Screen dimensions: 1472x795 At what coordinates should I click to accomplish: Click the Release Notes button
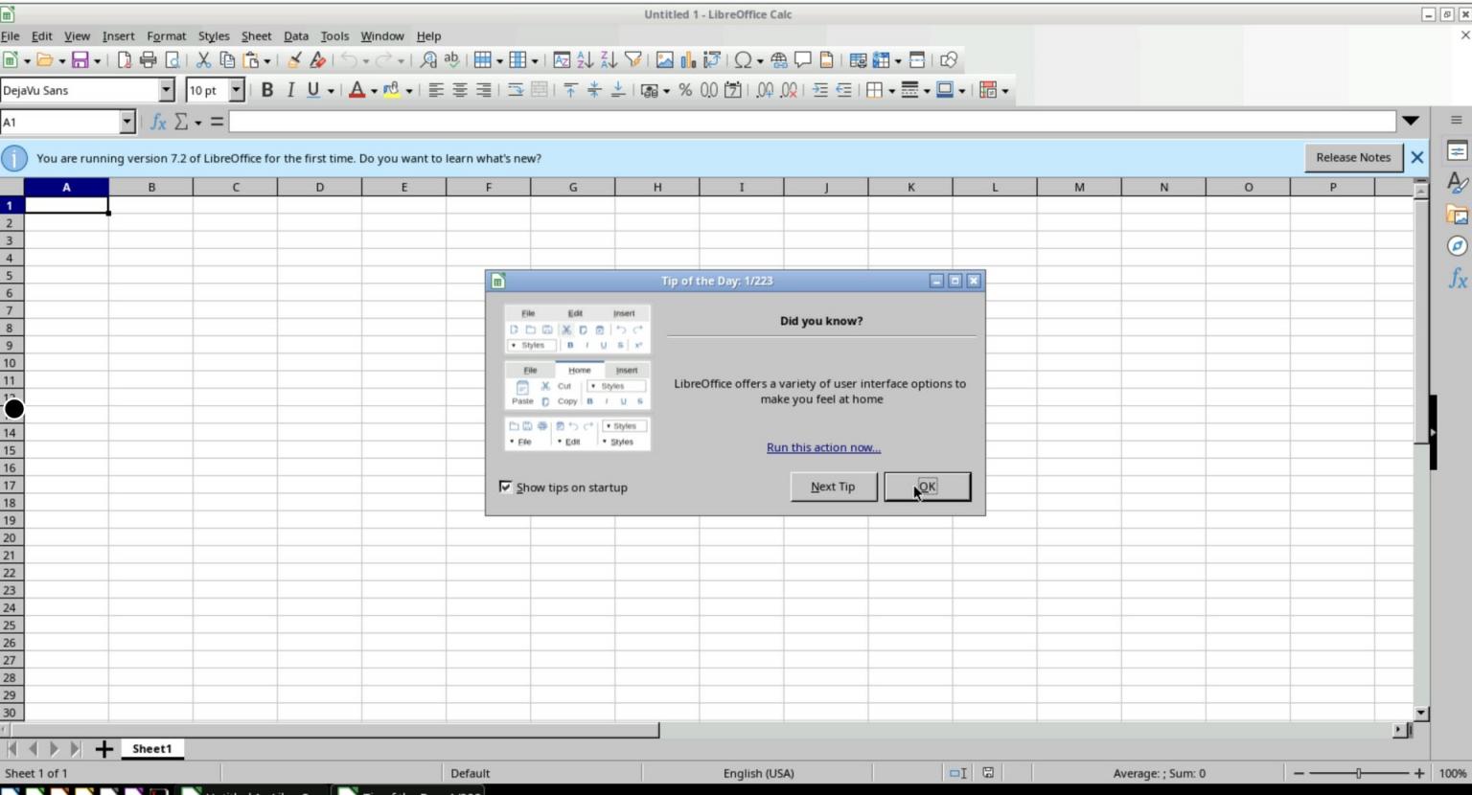tap(1352, 157)
